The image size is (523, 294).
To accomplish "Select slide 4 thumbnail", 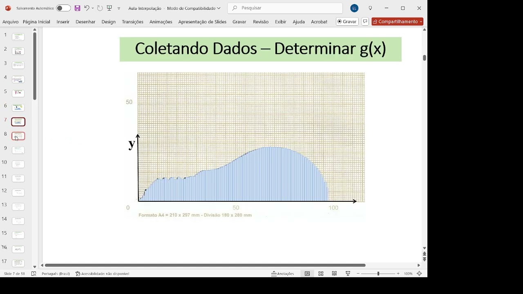I will point(18,80).
